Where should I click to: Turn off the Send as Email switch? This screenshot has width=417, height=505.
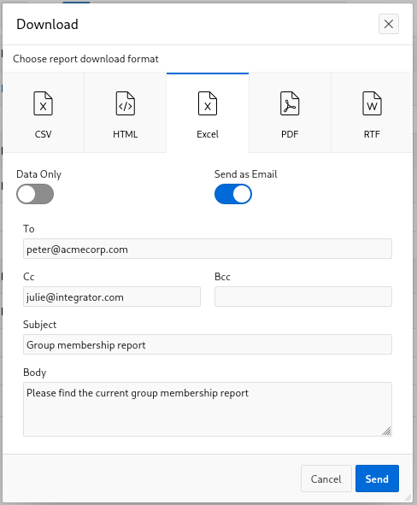click(233, 194)
